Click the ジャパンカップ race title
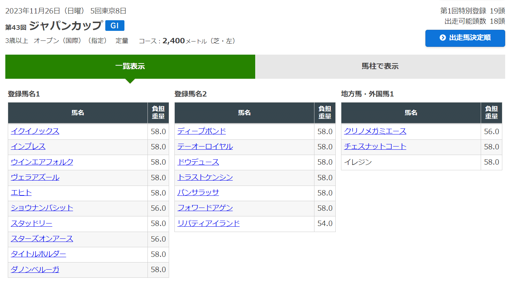508x287 pixels. pos(66,26)
